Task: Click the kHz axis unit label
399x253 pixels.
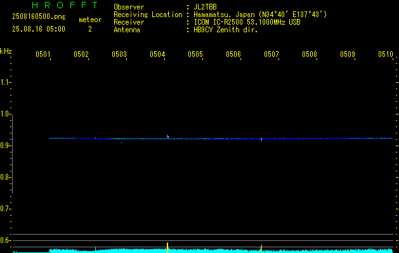Action: pos(6,51)
